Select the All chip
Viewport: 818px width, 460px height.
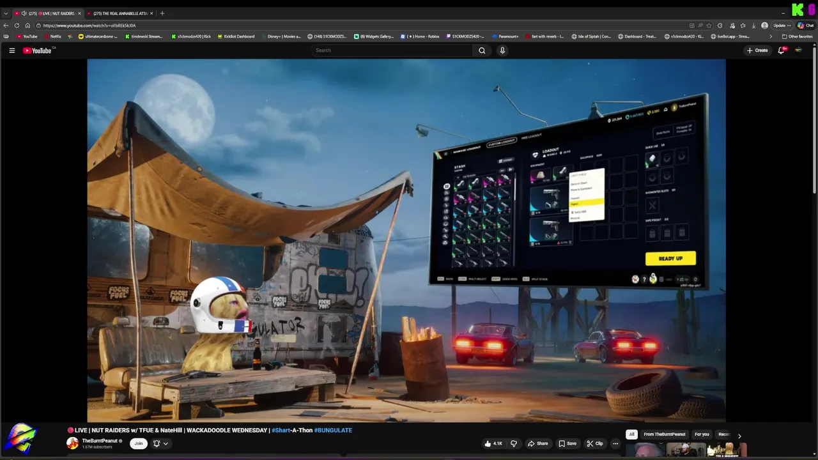pyautogui.click(x=631, y=434)
